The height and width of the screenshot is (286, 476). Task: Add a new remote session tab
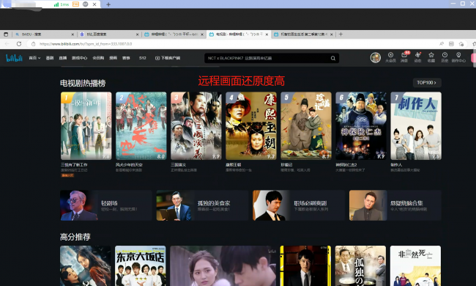108,4
